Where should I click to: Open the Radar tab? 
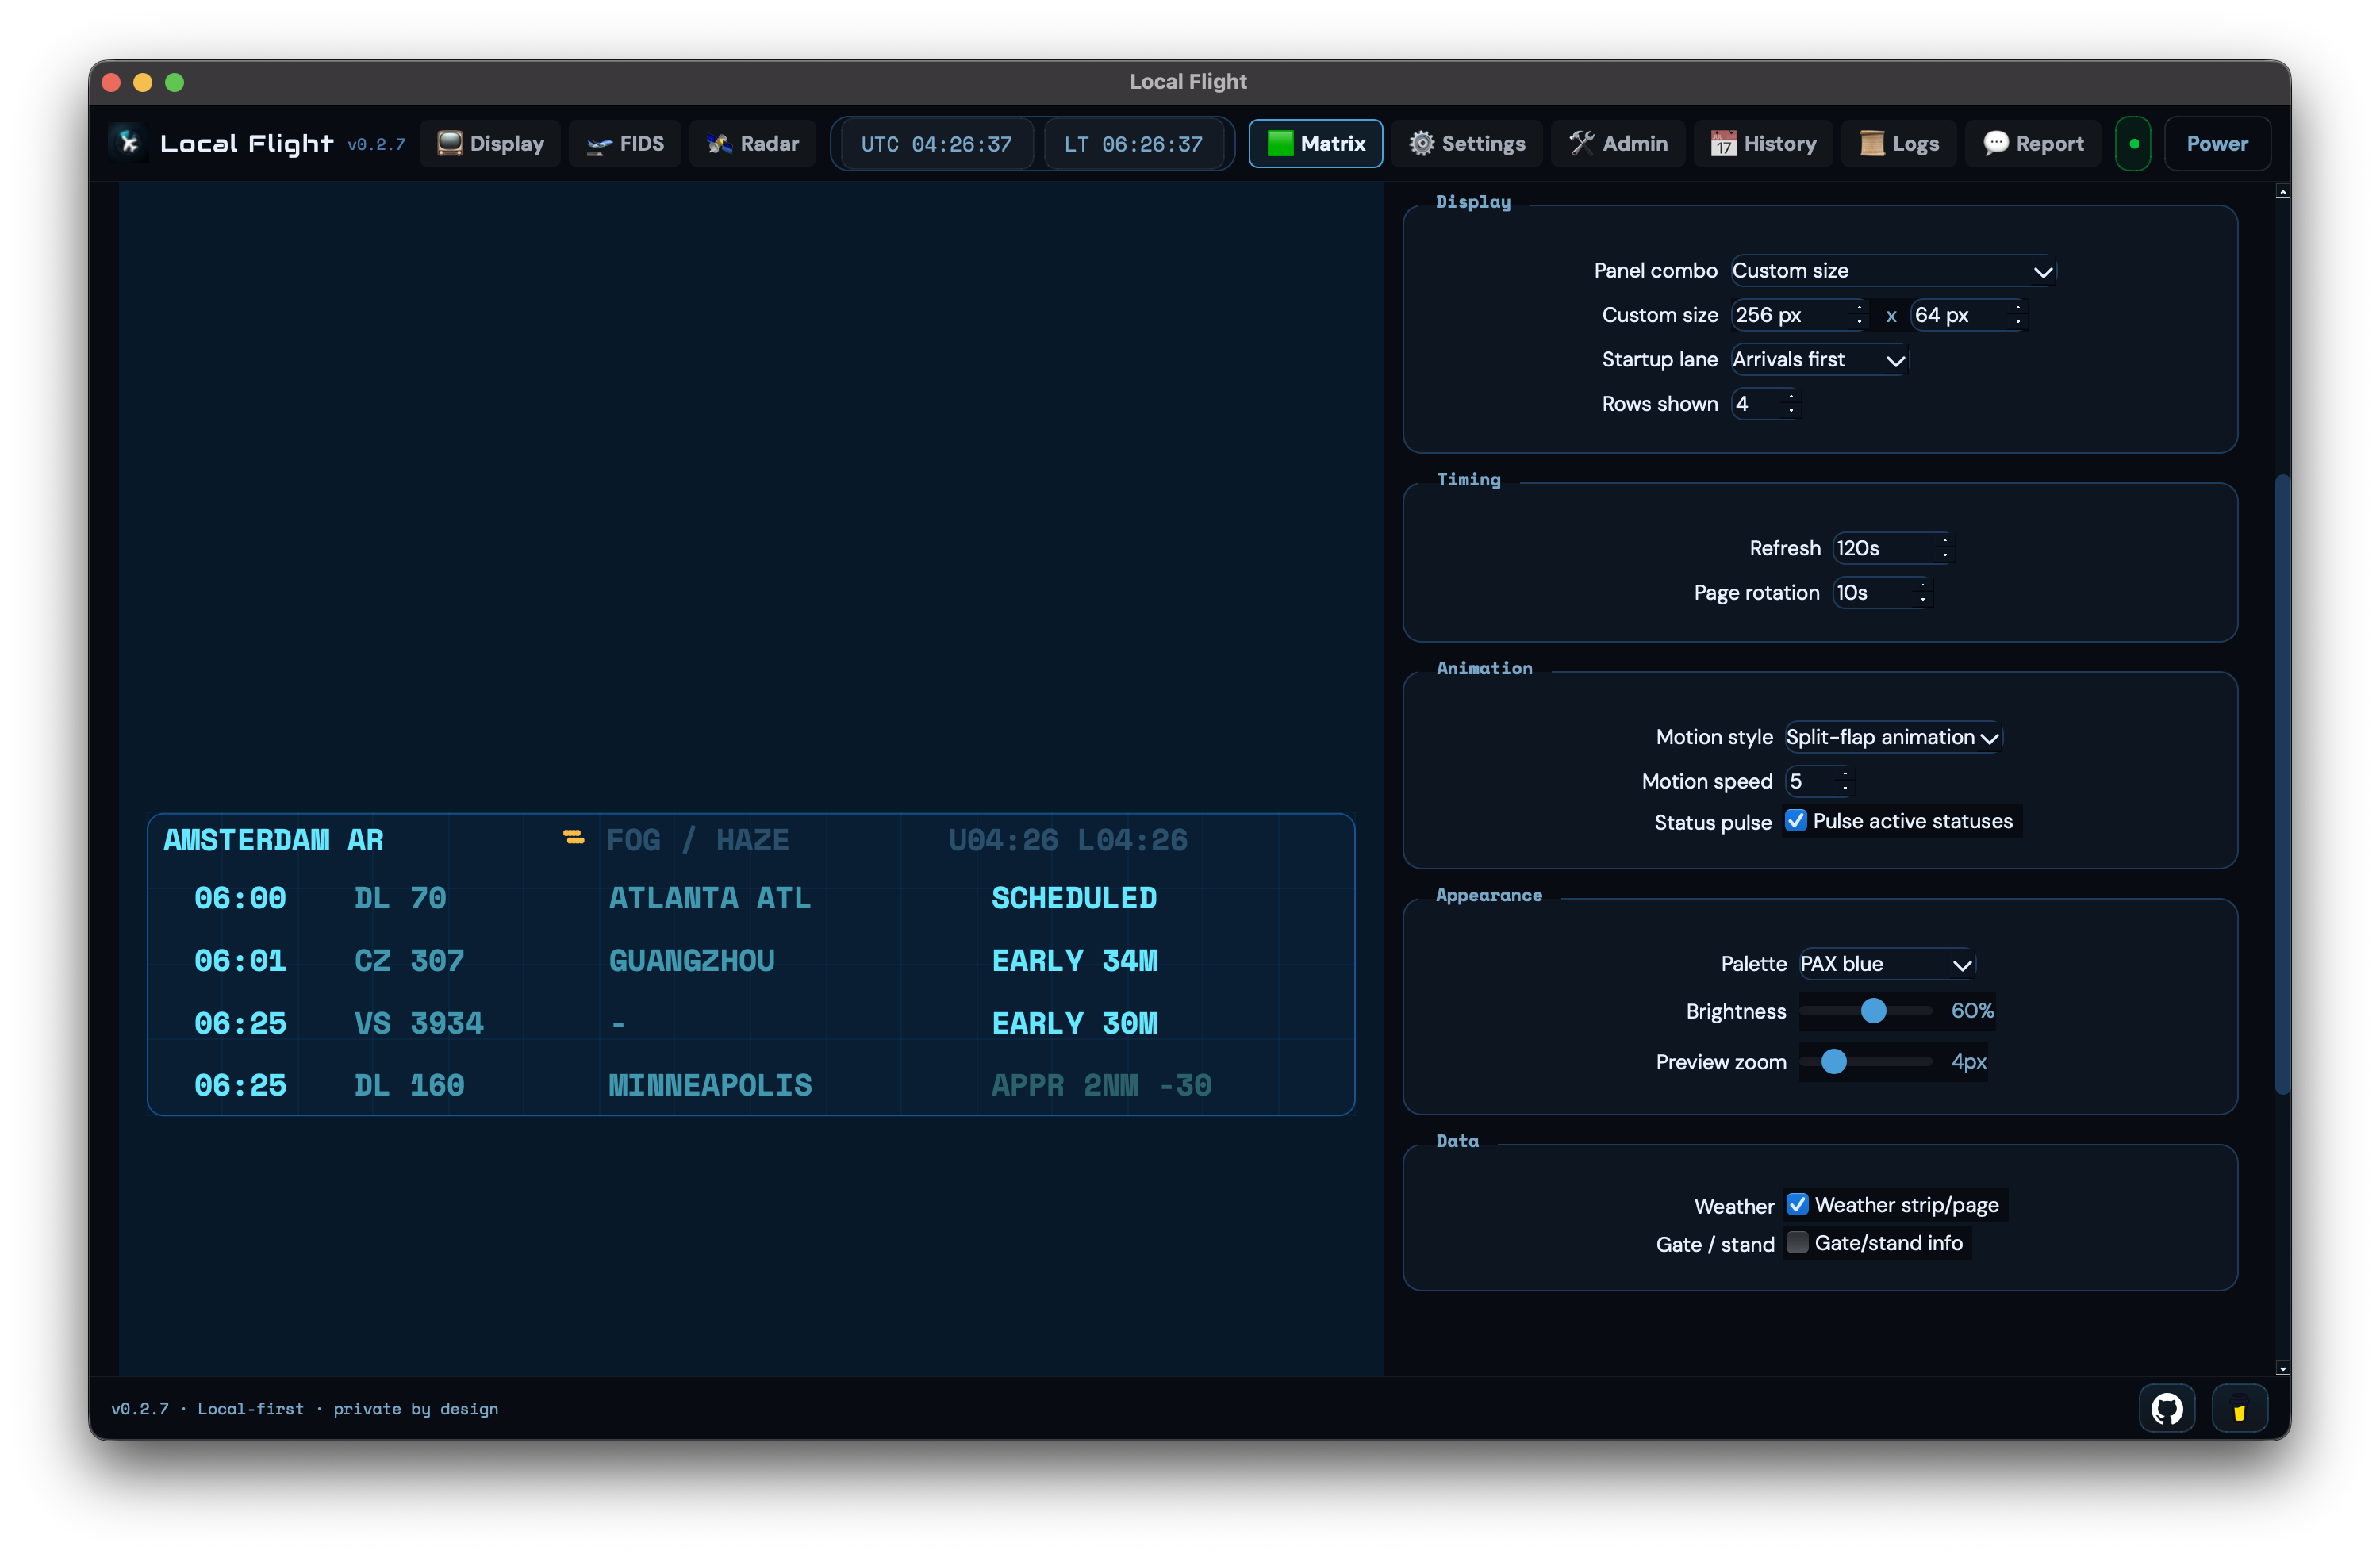(x=753, y=143)
